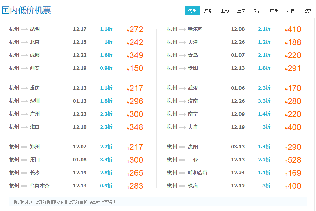
Task: Select the 西安 city tab
Action: (x=290, y=11)
